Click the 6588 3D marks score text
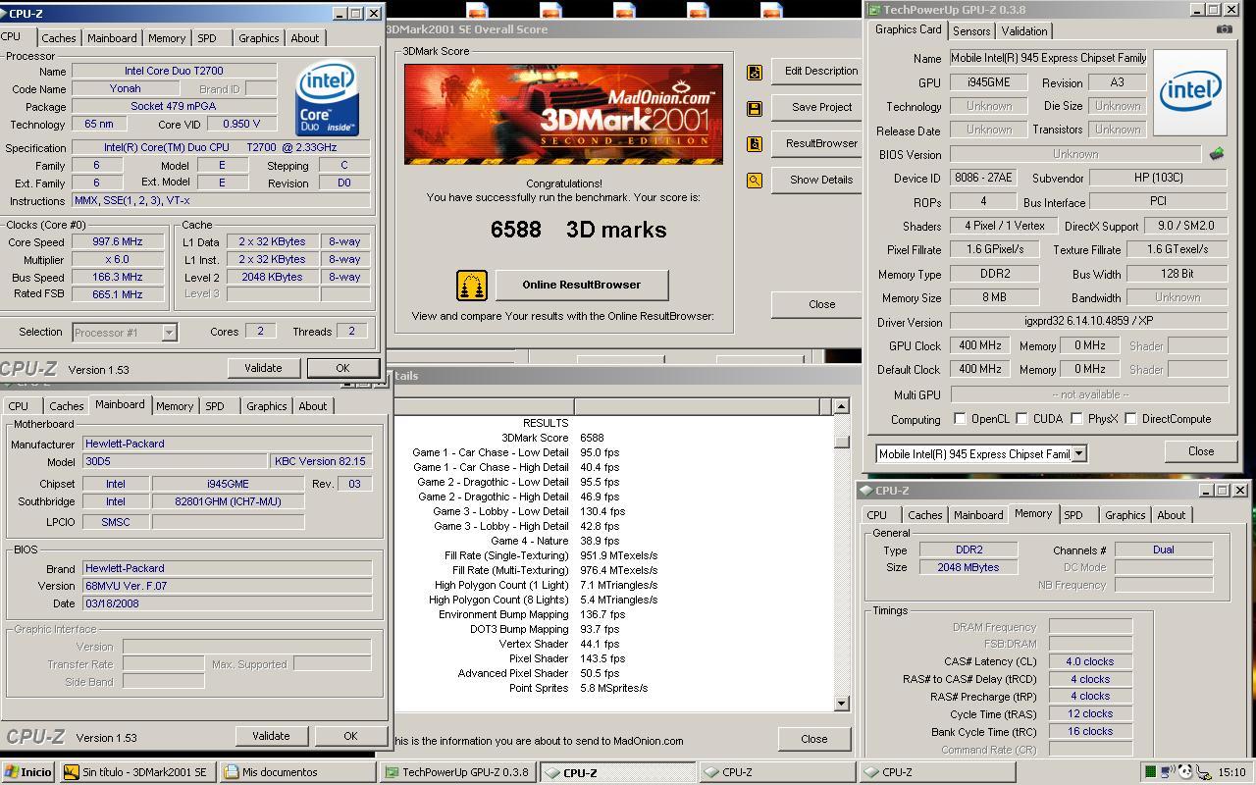 [x=578, y=230]
